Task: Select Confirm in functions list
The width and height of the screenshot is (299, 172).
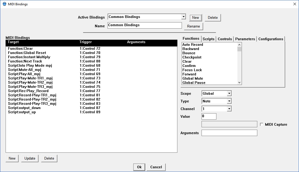Action: (210, 66)
